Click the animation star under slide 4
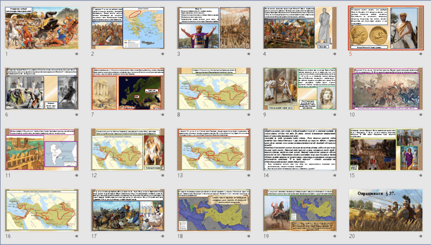431x245 pixels. (335, 54)
